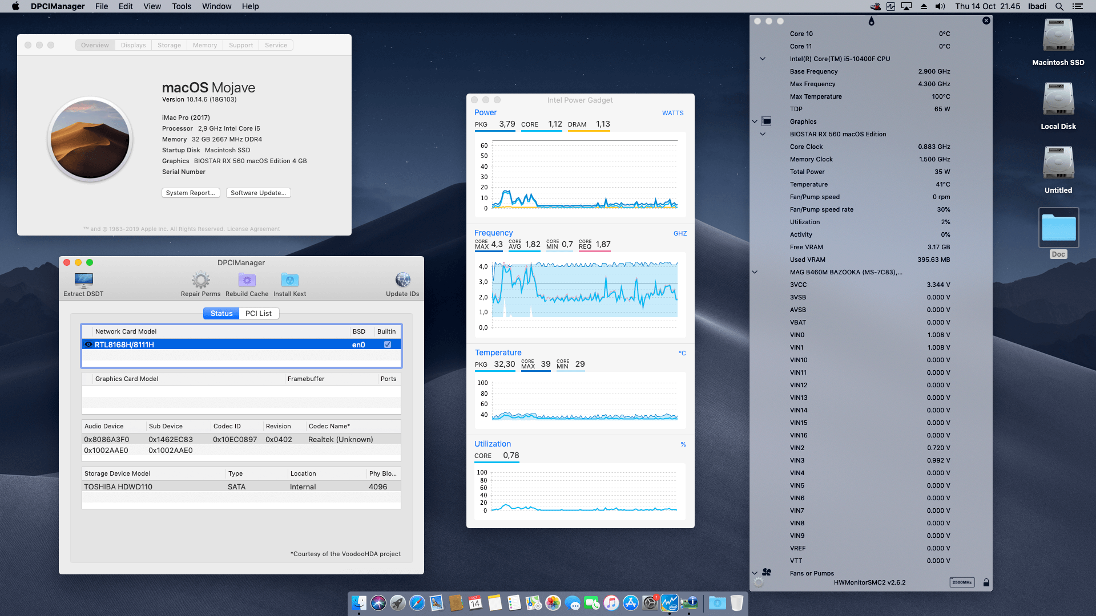1096x616 pixels.
Task: Open the License Agreement link
Action: click(253, 229)
